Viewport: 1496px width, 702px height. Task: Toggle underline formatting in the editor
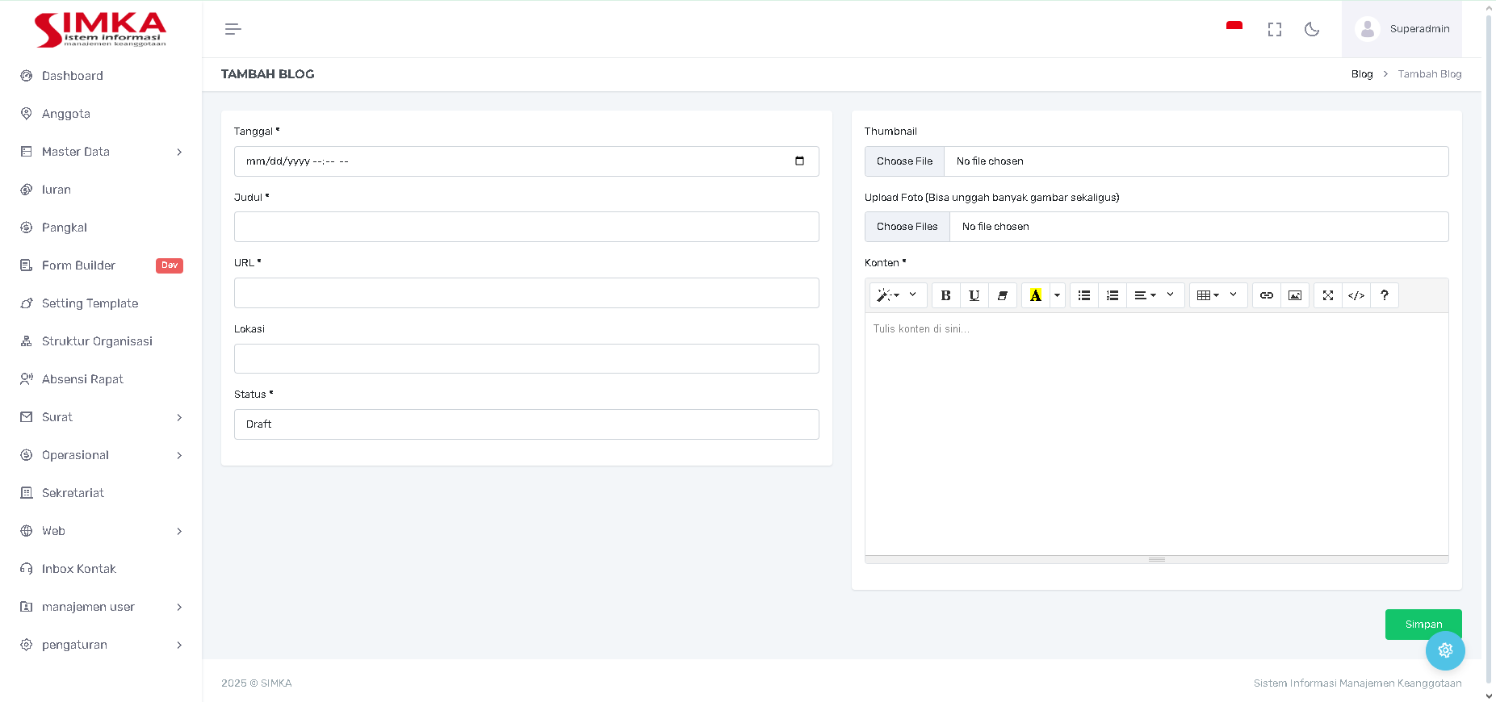tap(974, 295)
